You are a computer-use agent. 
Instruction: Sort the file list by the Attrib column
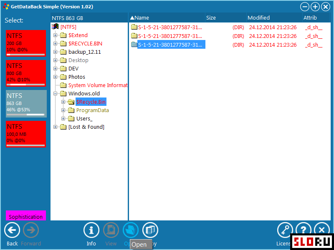coord(316,17)
